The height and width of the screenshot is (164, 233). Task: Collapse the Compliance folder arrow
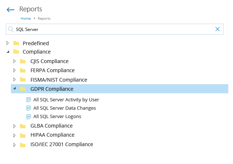tap(8, 52)
